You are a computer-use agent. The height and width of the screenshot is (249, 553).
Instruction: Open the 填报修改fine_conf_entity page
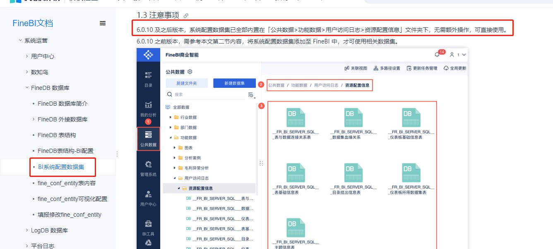[x=70, y=215]
